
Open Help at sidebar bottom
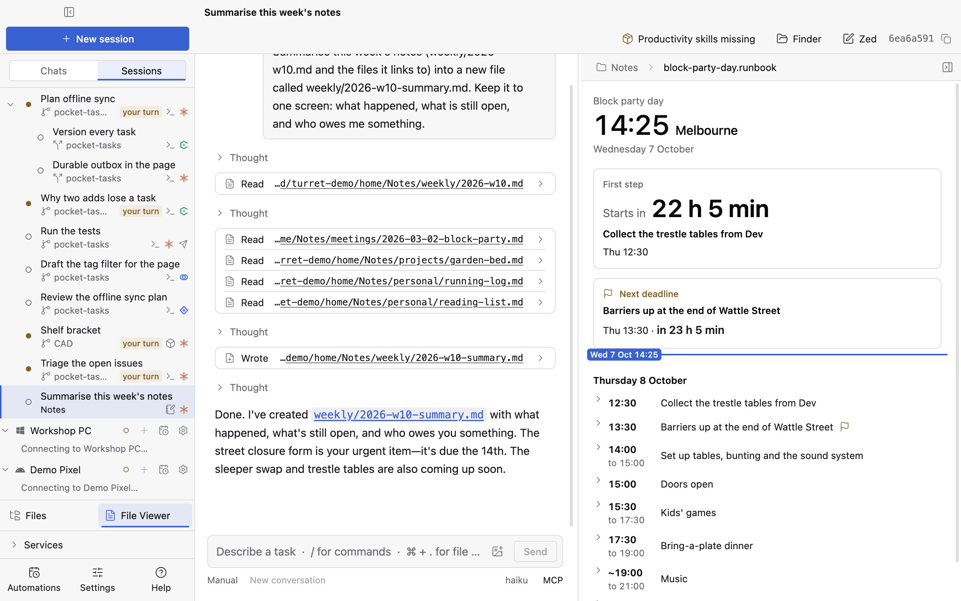tap(161, 580)
